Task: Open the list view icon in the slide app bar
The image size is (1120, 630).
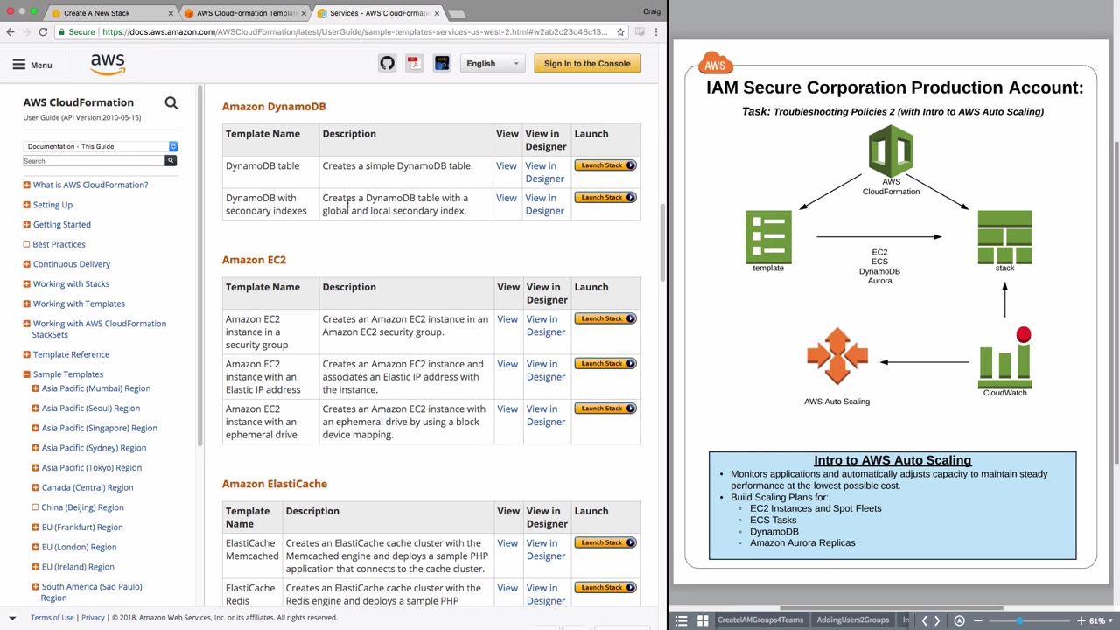Action: coord(681,620)
